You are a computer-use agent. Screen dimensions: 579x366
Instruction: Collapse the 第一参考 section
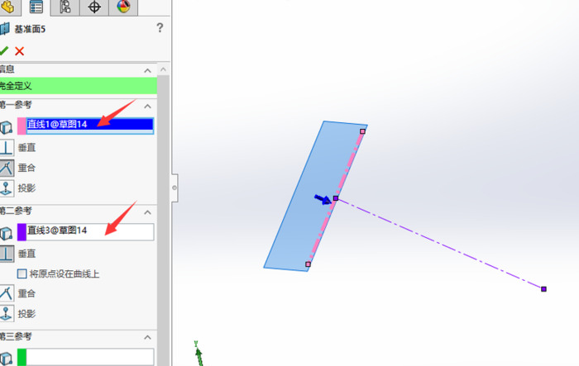pos(148,106)
